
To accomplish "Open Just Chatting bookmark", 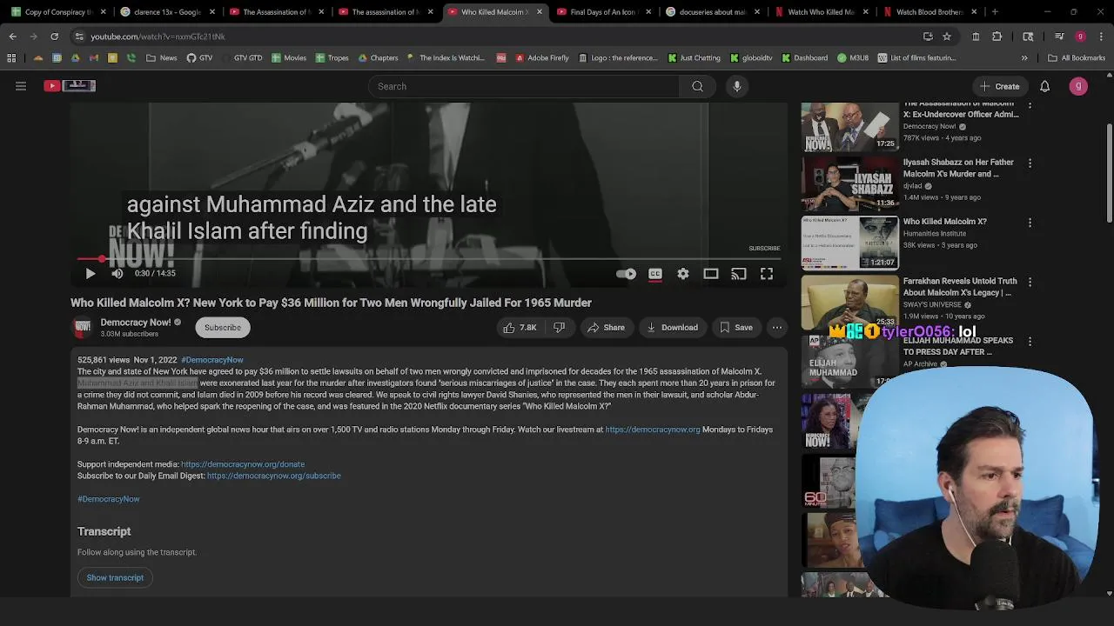I will pos(694,58).
